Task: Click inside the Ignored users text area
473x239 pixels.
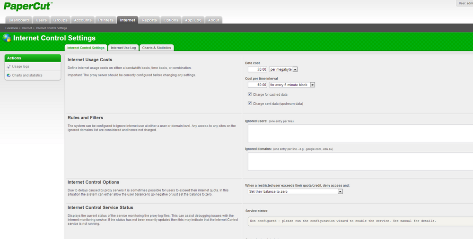Action: click(x=360, y=134)
